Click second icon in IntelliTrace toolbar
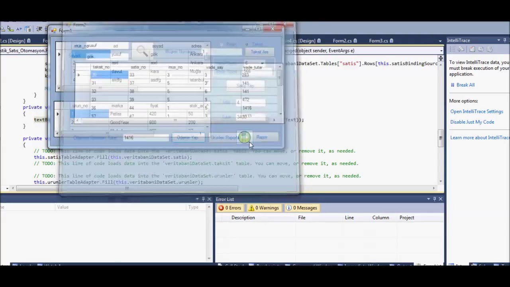The height and width of the screenshot is (287, 510). [461, 49]
